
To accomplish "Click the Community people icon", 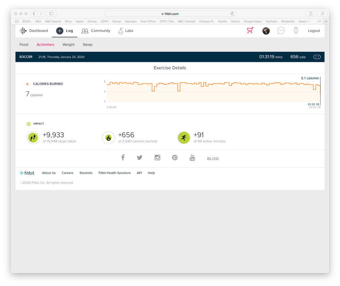I will [x=85, y=31].
